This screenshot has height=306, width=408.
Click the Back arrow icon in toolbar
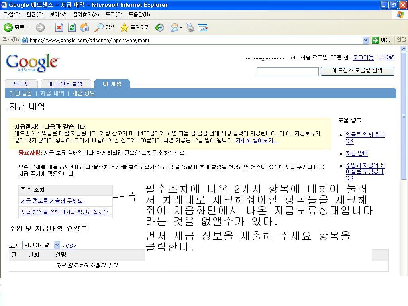pyautogui.click(x=8, y=27)
